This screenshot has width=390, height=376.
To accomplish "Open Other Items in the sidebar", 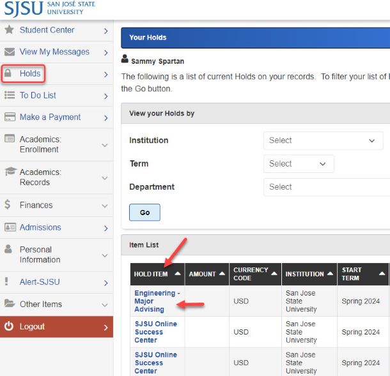I will click(x=56, y=304).
